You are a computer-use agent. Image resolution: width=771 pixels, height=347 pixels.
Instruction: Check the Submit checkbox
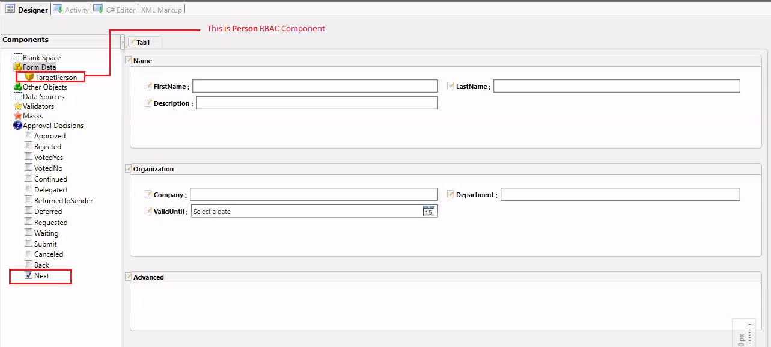point(28,244)
